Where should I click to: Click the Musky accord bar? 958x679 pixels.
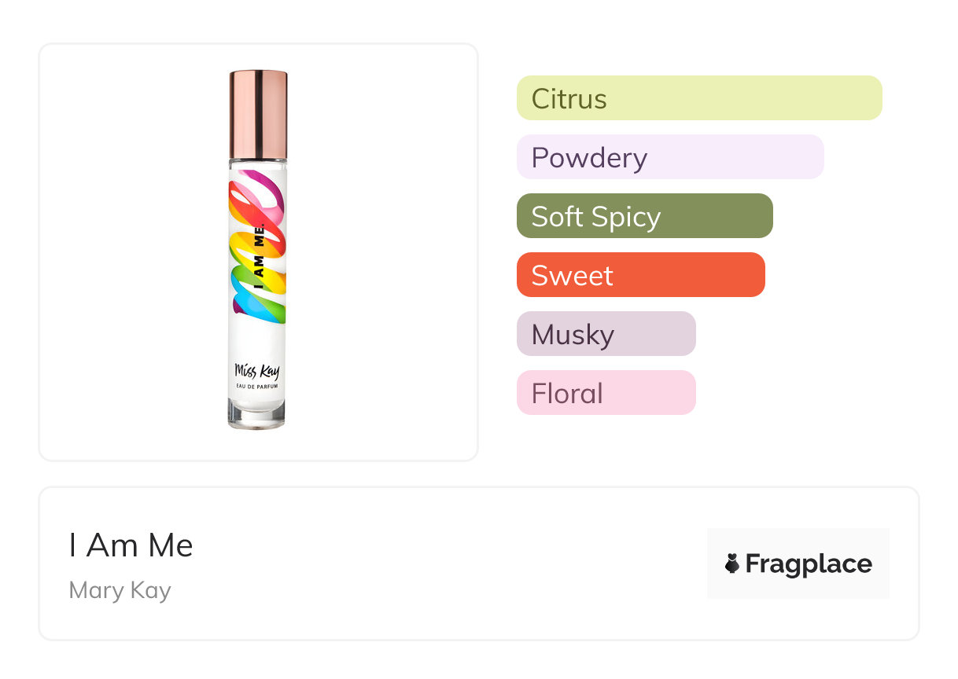[606, 334]
